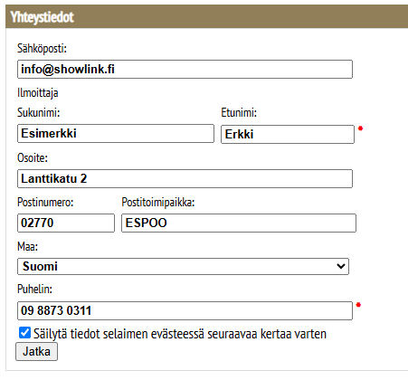The width and height of the screenshot is (408, 380).
Task: Click the red required asterisk beside Etunimi
Action: (360, 128)
